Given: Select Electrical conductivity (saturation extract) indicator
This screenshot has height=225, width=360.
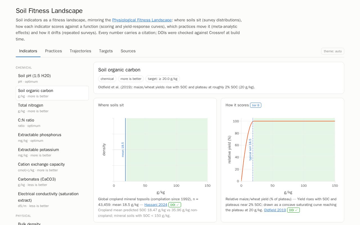Looking at the screenshot, I should click(52, 200).
